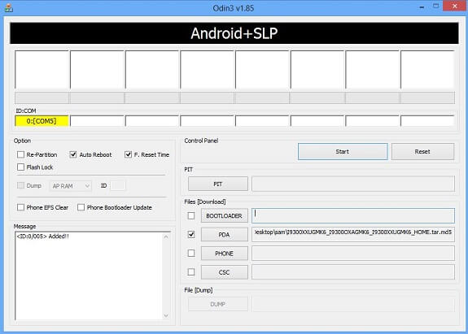Click the CSC file button
The image size is (468, 334).
224,272
